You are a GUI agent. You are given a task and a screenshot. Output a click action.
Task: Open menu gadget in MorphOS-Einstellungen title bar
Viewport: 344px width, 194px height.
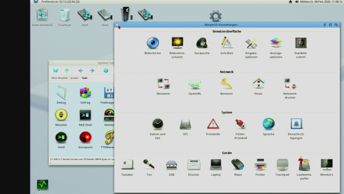pyautogui.click(x=325, y=25)
